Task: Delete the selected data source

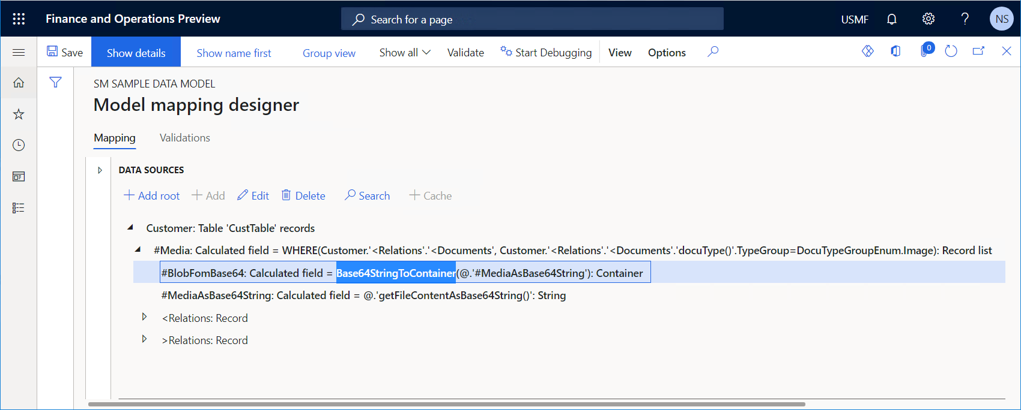Action: pyautogui.click(x=303, y=195)
